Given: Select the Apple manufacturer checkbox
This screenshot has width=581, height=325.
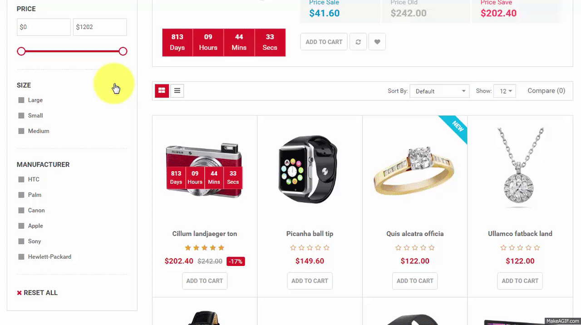Looking at the screenshot, I should coord(21,226).
